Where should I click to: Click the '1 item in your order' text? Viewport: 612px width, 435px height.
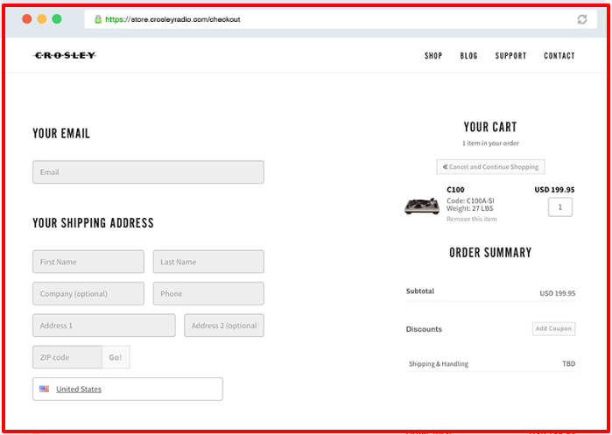[x=490, y=144]
